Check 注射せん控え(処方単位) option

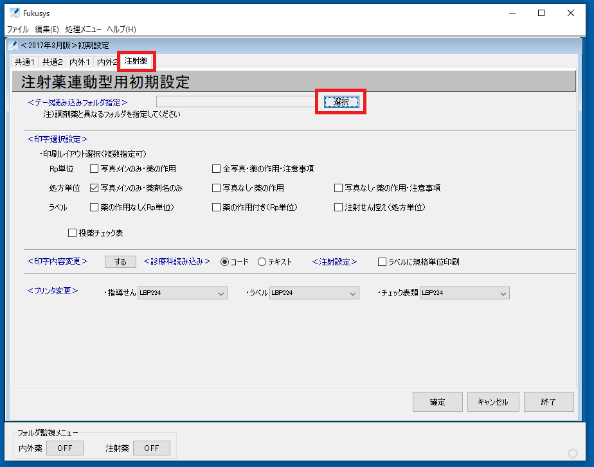pyautogui.click(x=338, y=207)
